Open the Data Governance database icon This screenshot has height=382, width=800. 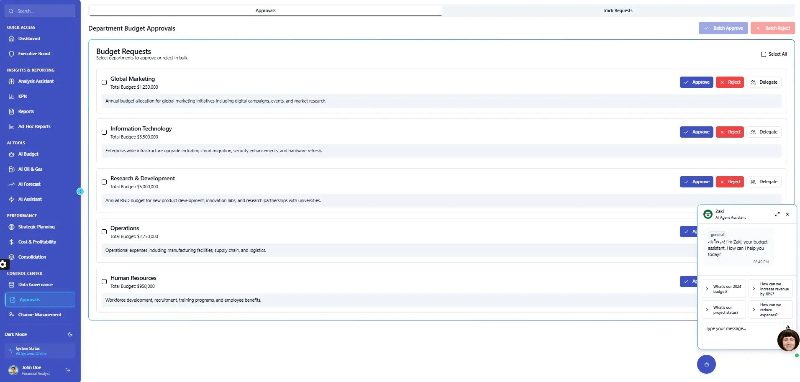11,285
